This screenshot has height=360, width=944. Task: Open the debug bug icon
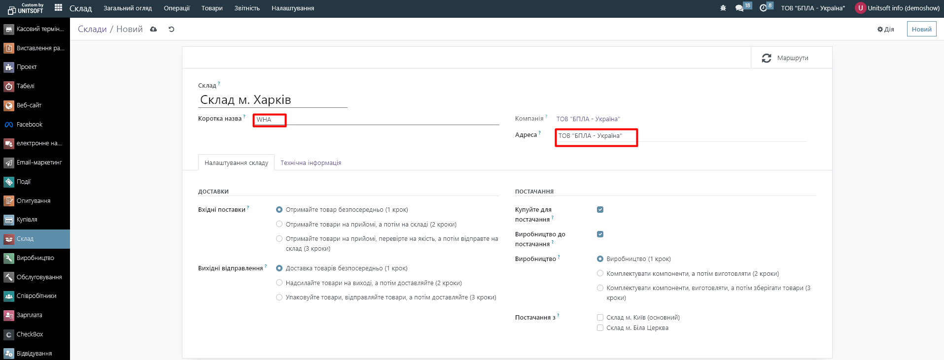pos(723,8)
